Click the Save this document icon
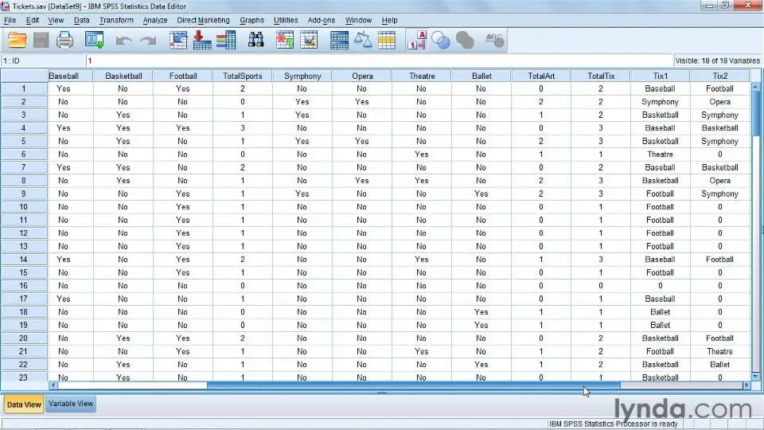 41,40
